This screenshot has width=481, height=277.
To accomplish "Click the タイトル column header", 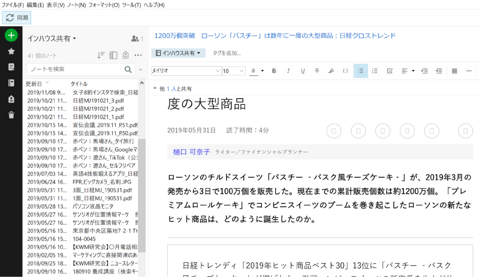I will (x=79, y=84).
